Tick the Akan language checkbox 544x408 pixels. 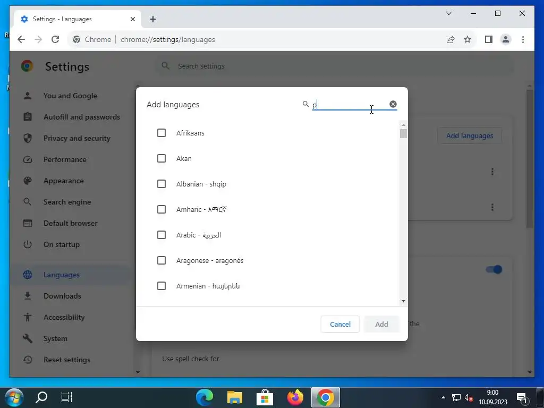coord(161,158)
